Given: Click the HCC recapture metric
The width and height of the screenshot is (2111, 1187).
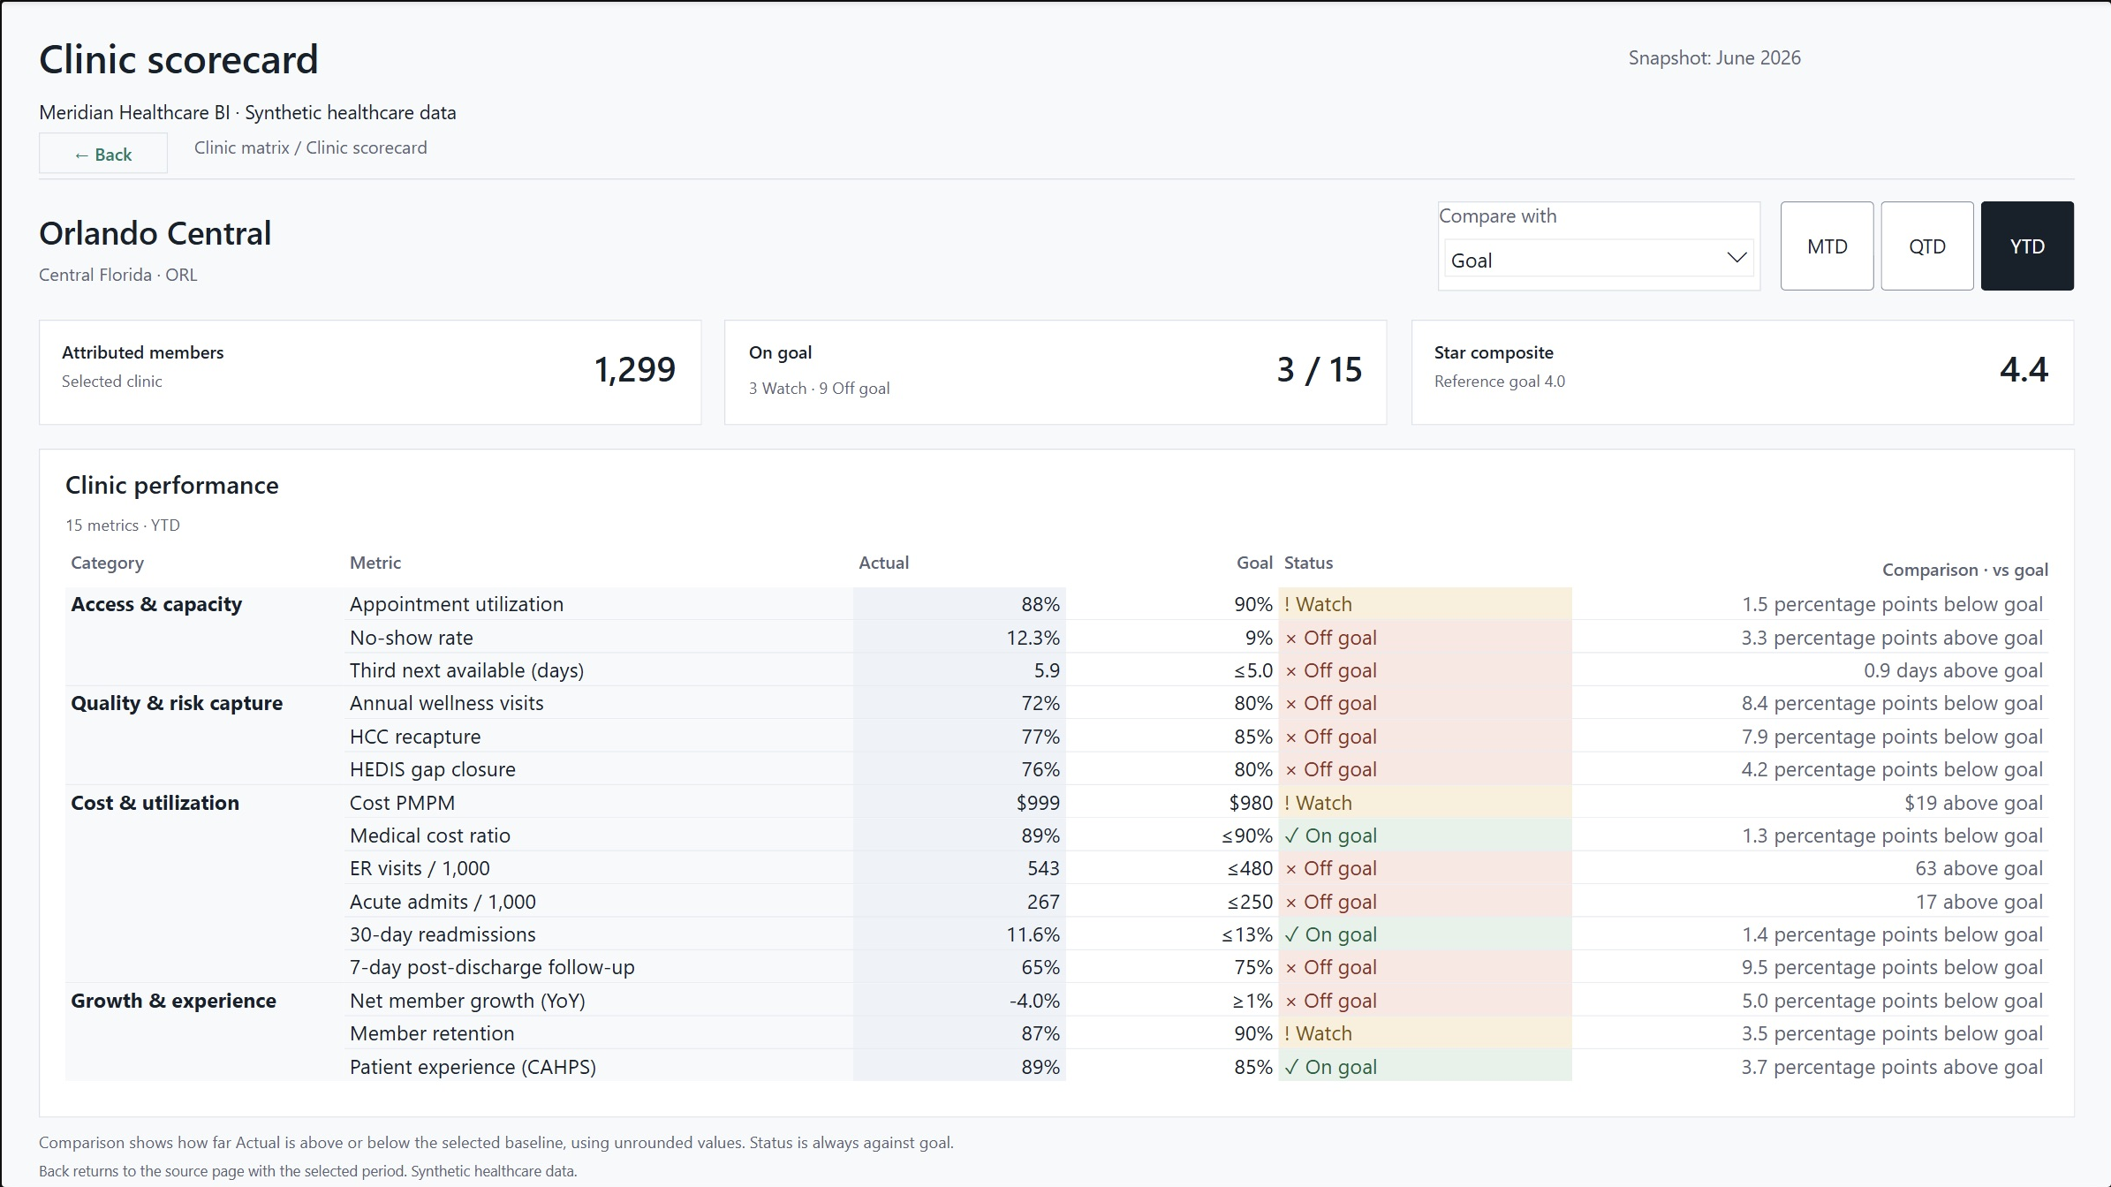Looking at the screenshot, I should (x=415, y=737).
